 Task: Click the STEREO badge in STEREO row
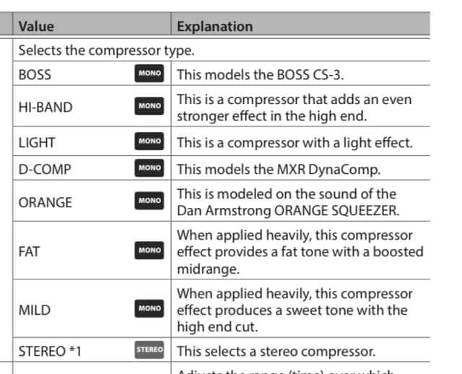coord(149,350)
